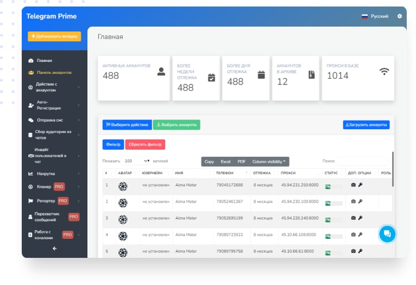Click avatar image of account row 3
This screenshot has width=416, height=285.
point(123,218)
